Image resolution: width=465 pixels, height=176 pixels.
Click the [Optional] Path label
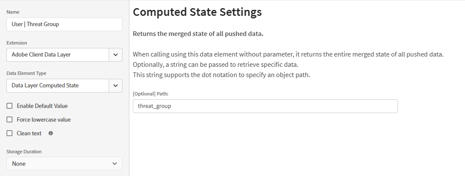[151, 94]
